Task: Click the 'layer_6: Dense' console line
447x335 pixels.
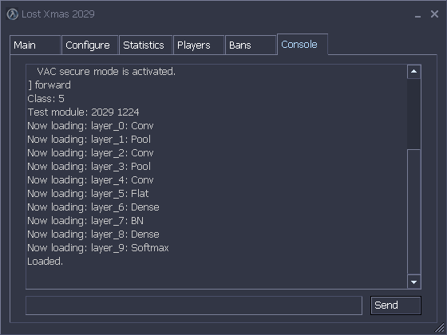Action: click(93, 207)
